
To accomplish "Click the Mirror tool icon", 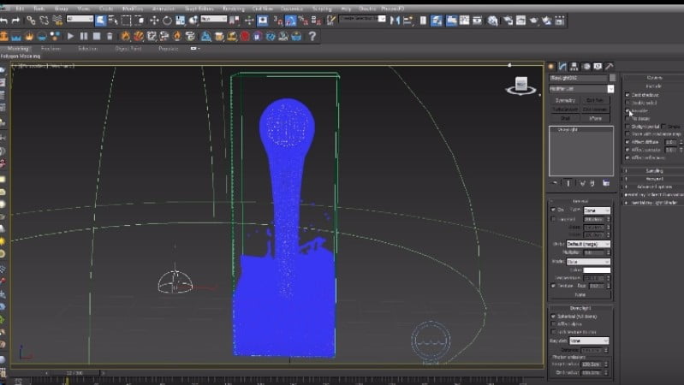I will (395, 20).
